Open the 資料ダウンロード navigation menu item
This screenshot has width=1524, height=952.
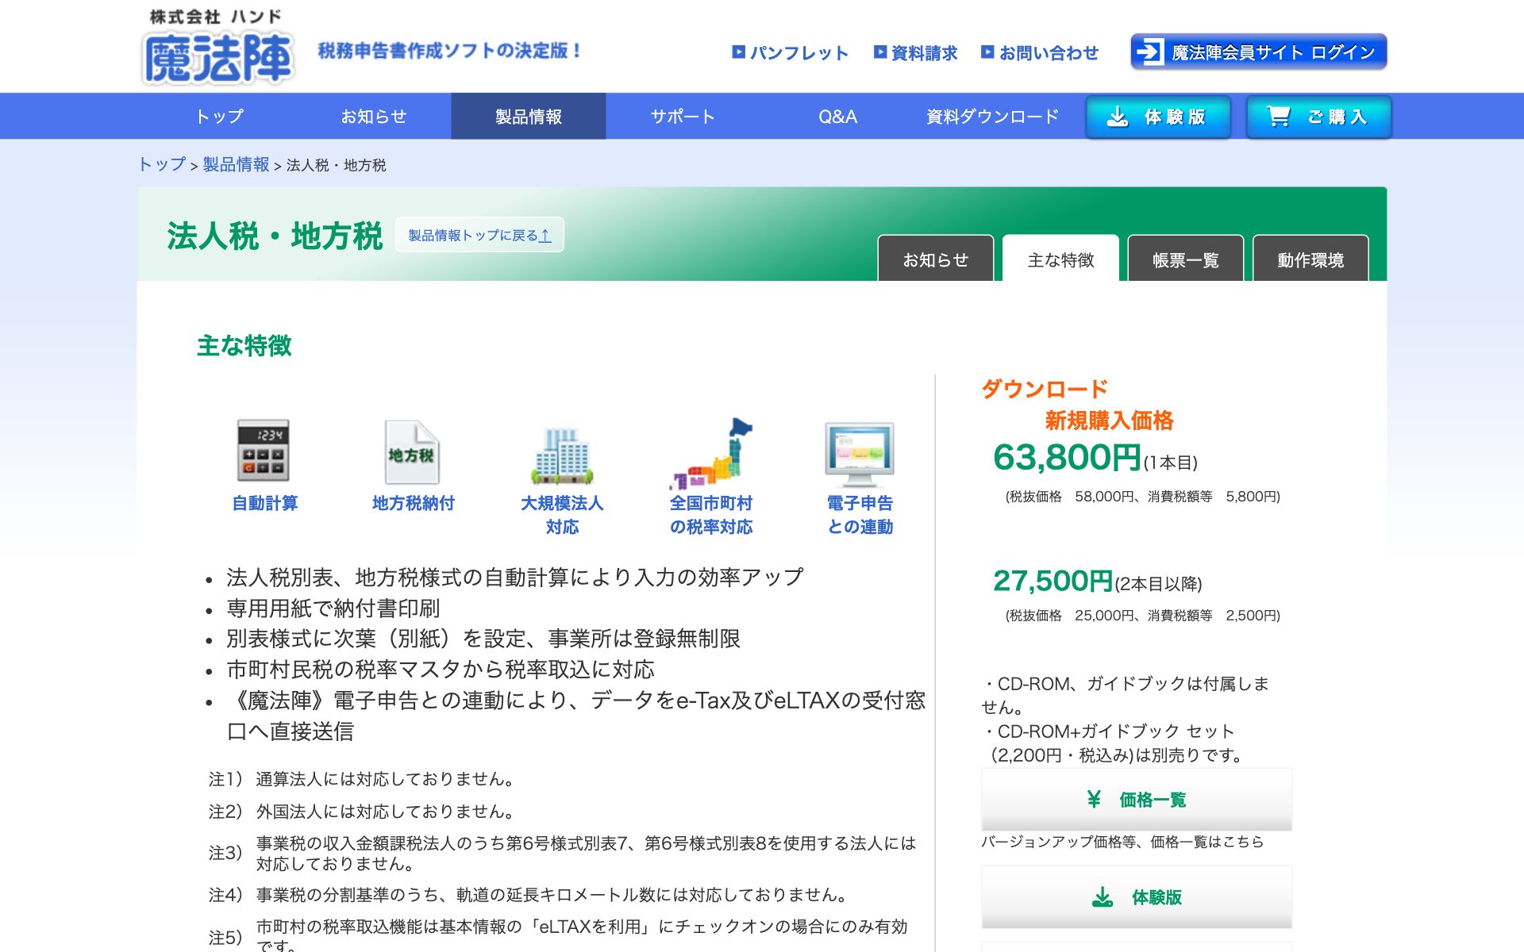click(x=992, y=117)
